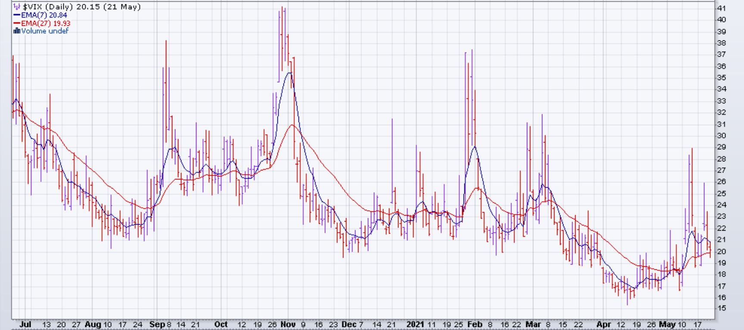Choose the Apr month label on time axis
The width and height of the screenshot is (744, 330).
(x=604, y=324)
